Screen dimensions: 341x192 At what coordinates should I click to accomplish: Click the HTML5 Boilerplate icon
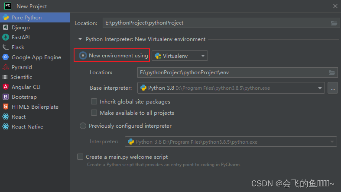[x=6, y=107]
